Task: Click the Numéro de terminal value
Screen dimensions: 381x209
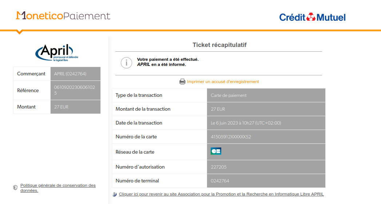Action: click(220, 181)
